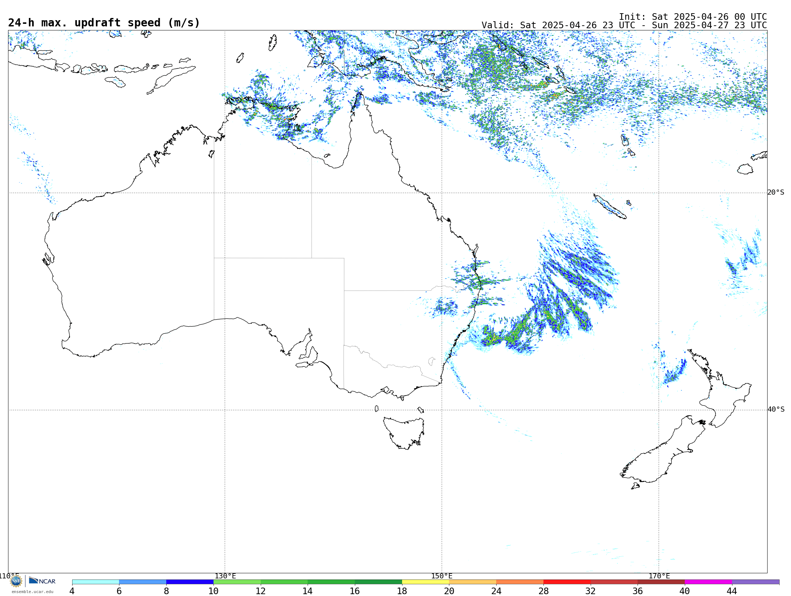
Task: Click the purple color swatch above 44
Action: 755,582
